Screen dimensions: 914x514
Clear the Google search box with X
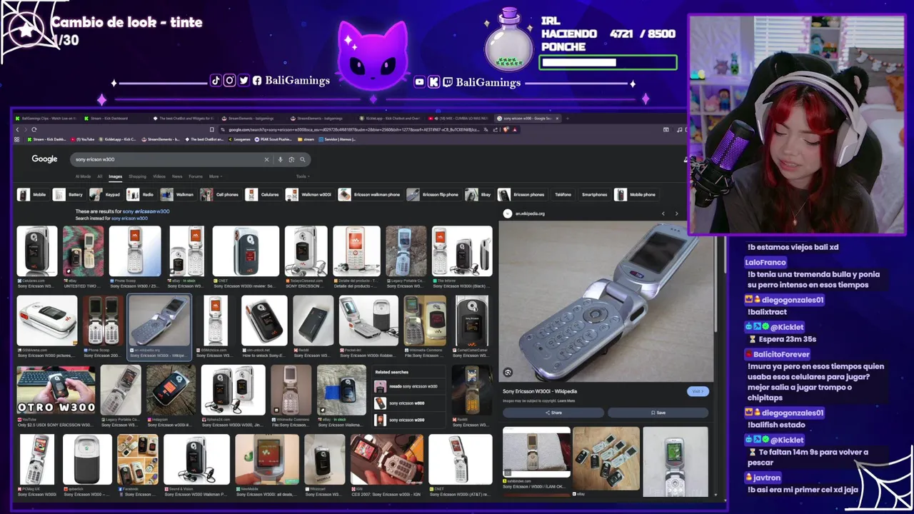pyautogui.click(x=266, y=159)
